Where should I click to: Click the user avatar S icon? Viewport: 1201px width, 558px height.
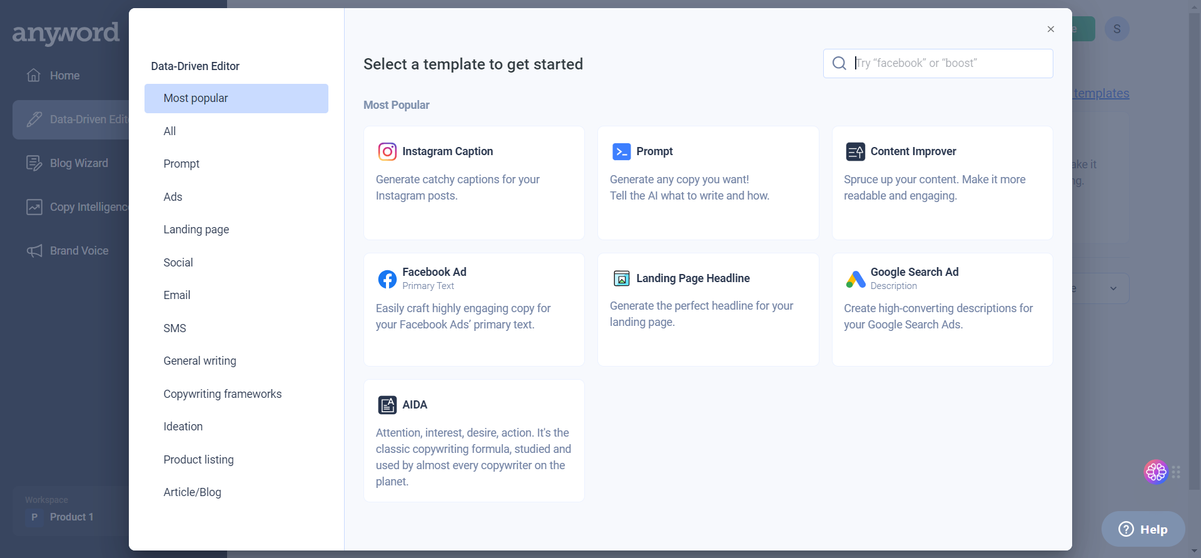[x=1117, y=29]
